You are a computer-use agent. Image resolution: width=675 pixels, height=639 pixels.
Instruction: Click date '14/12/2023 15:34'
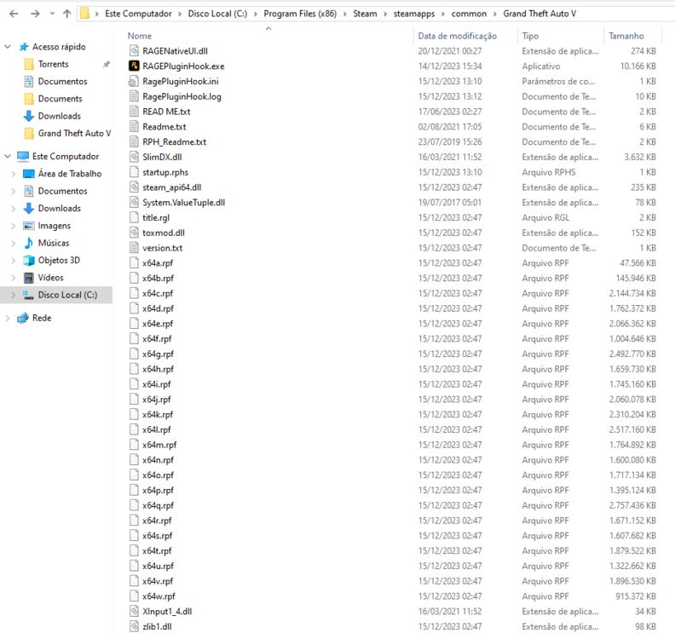point(450,66)
